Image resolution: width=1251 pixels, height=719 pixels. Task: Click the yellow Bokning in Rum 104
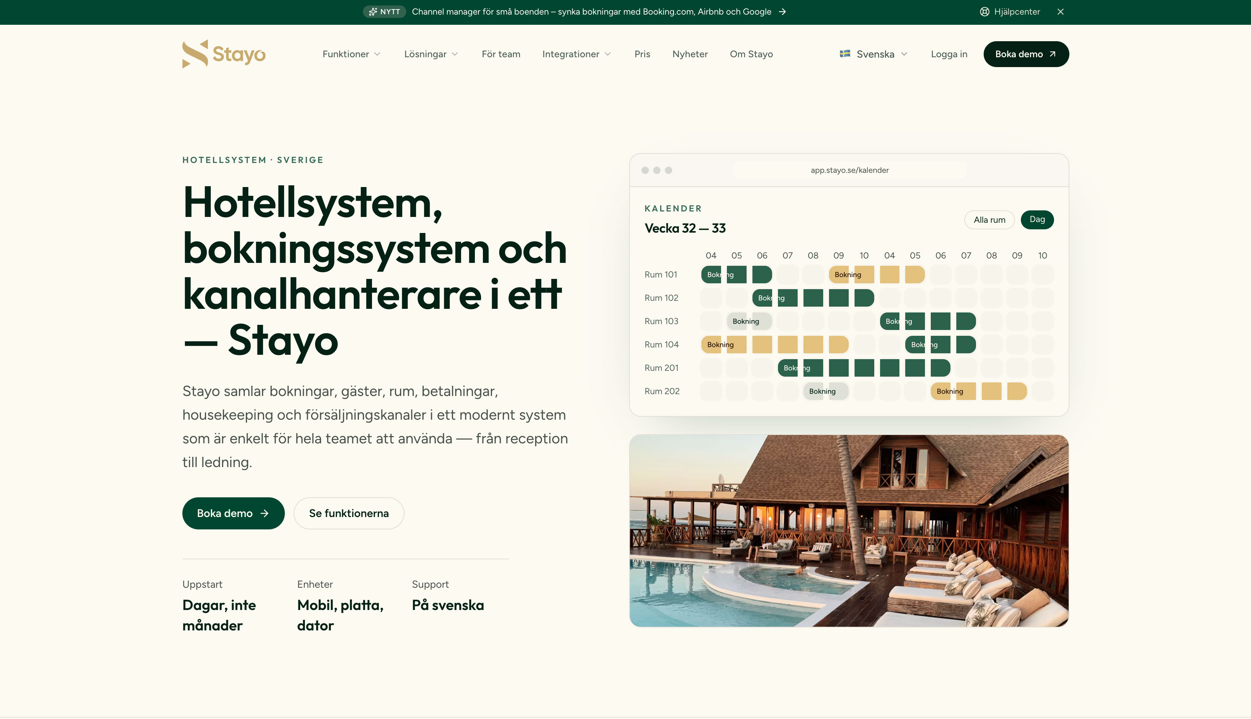pyautogui.click(x=775, y=345)
